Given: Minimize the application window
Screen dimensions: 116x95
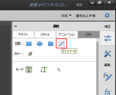Looking at the screenshot, I should click(92, 3).
